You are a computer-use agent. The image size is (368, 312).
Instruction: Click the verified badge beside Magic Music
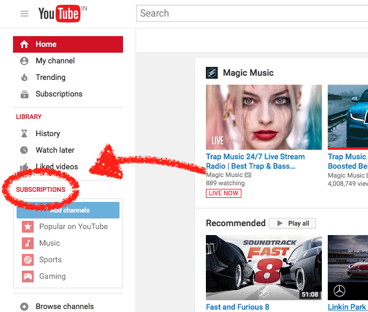click(248, 175)
